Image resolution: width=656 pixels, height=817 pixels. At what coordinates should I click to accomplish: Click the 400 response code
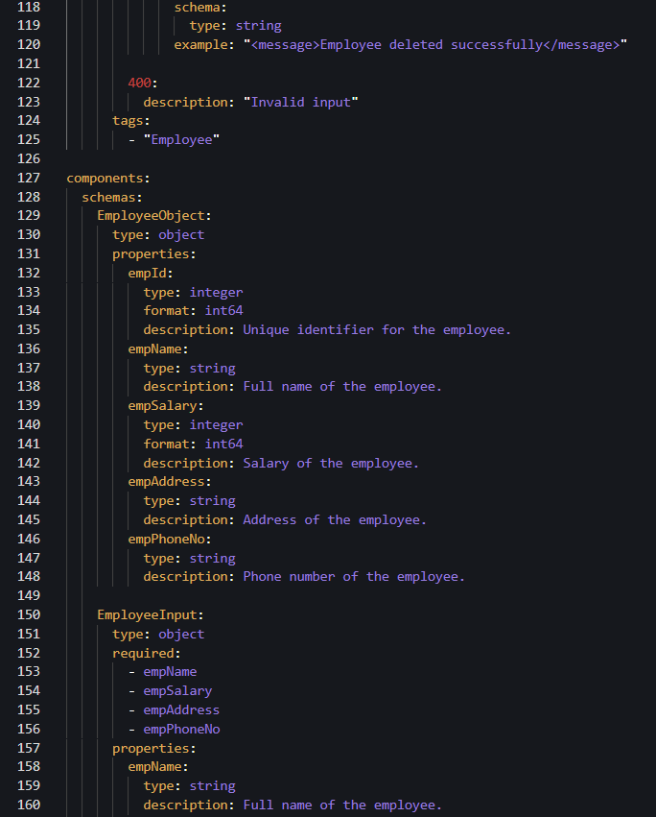pos(139,83)
